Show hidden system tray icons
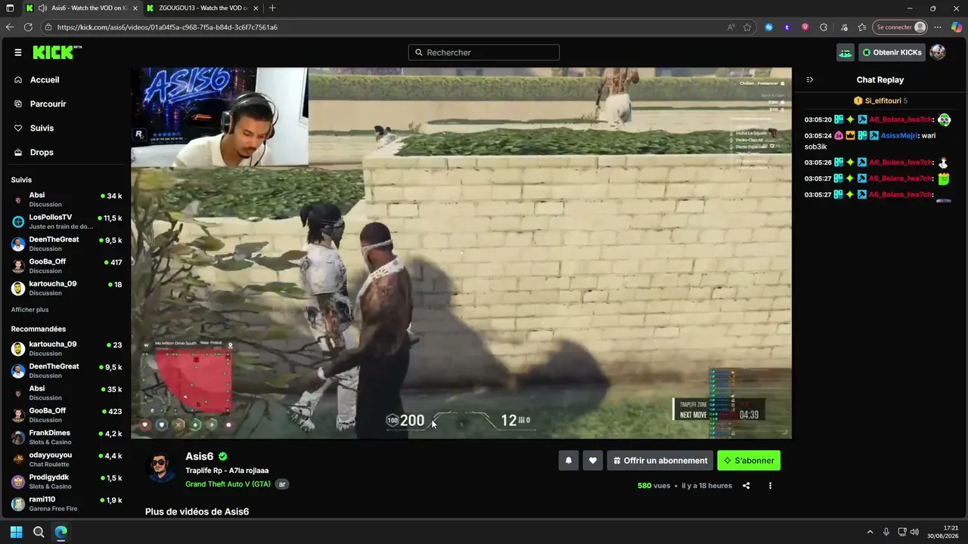Image resolution: width=968 pixels, height=544 pixels. 870,532
